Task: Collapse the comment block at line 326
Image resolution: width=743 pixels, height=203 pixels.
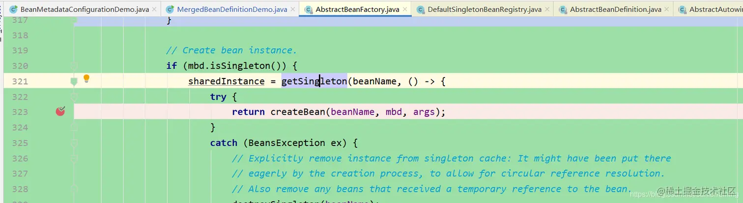Action: click(74, 158)
